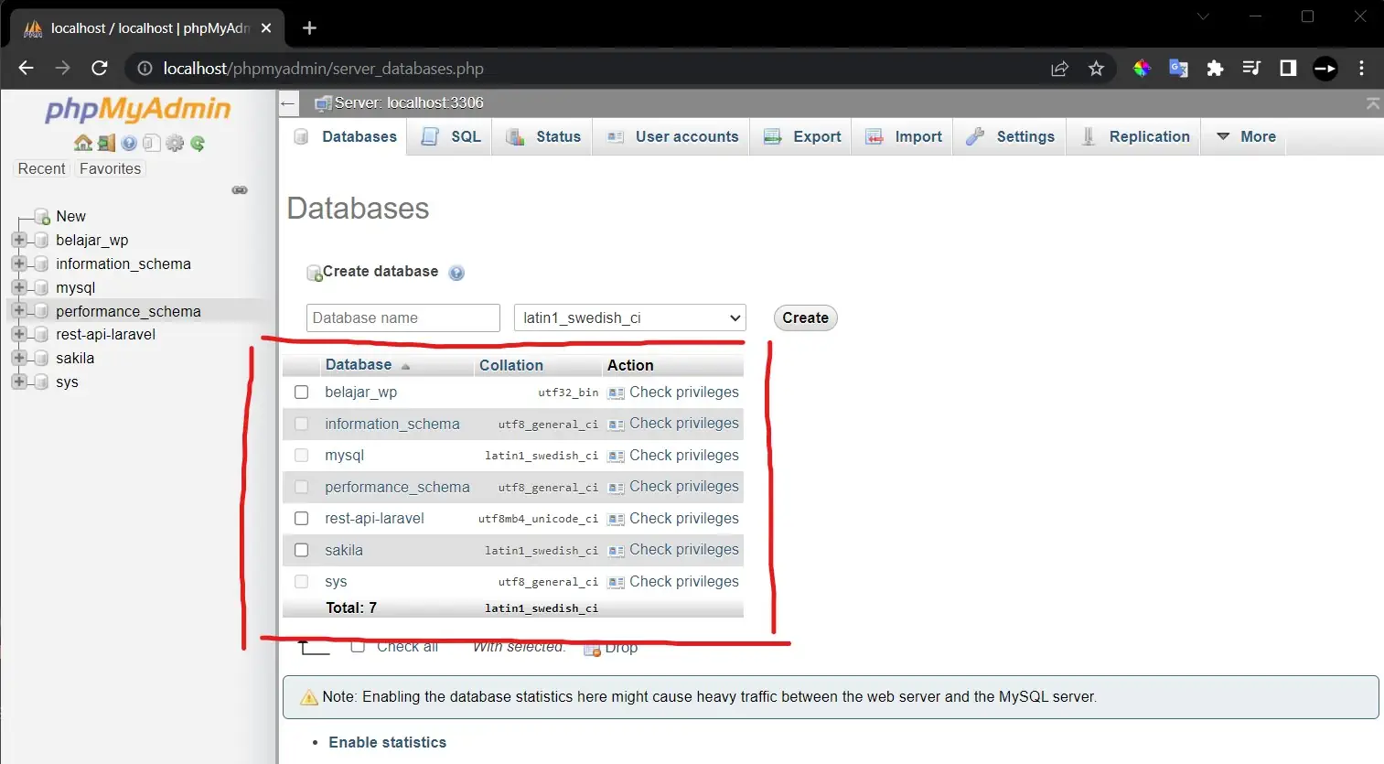Click browser extensions puzzle icon

[x=1215, y=69]
